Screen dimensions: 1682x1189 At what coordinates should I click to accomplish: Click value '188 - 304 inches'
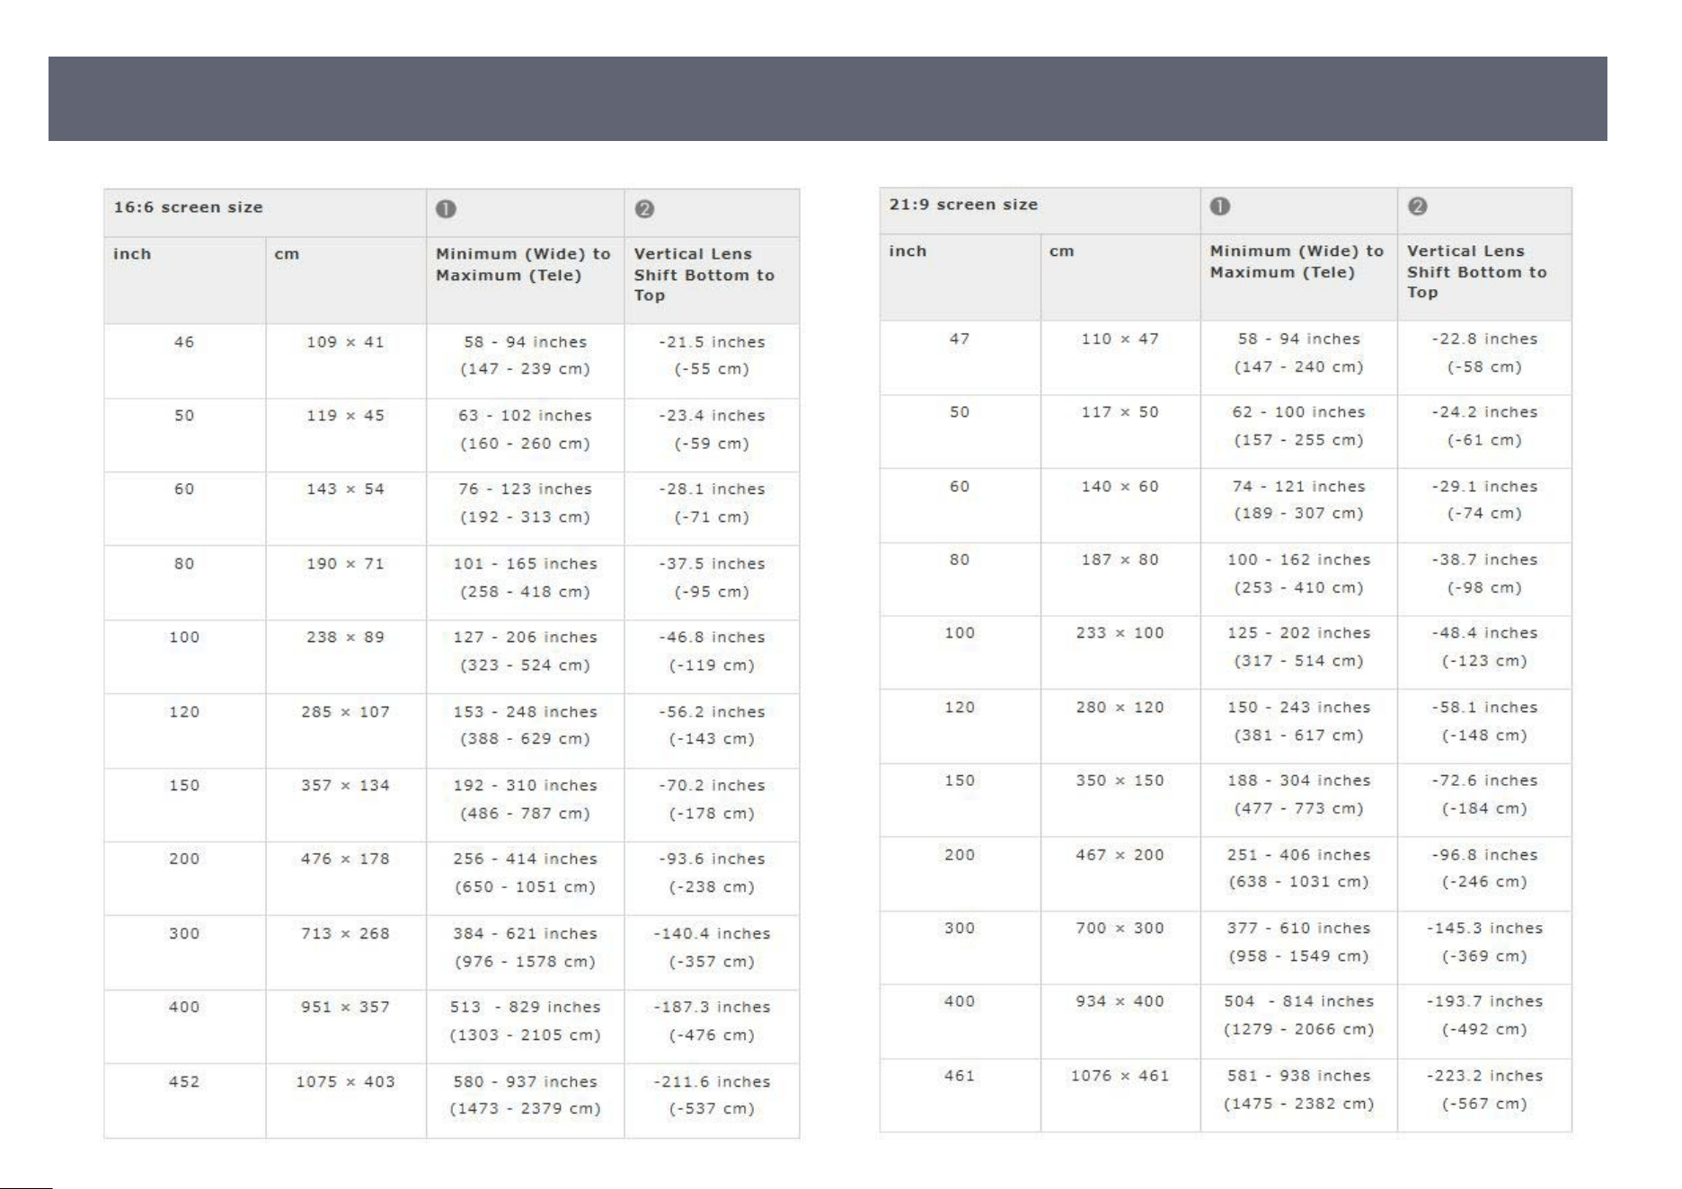(1298, 781)
